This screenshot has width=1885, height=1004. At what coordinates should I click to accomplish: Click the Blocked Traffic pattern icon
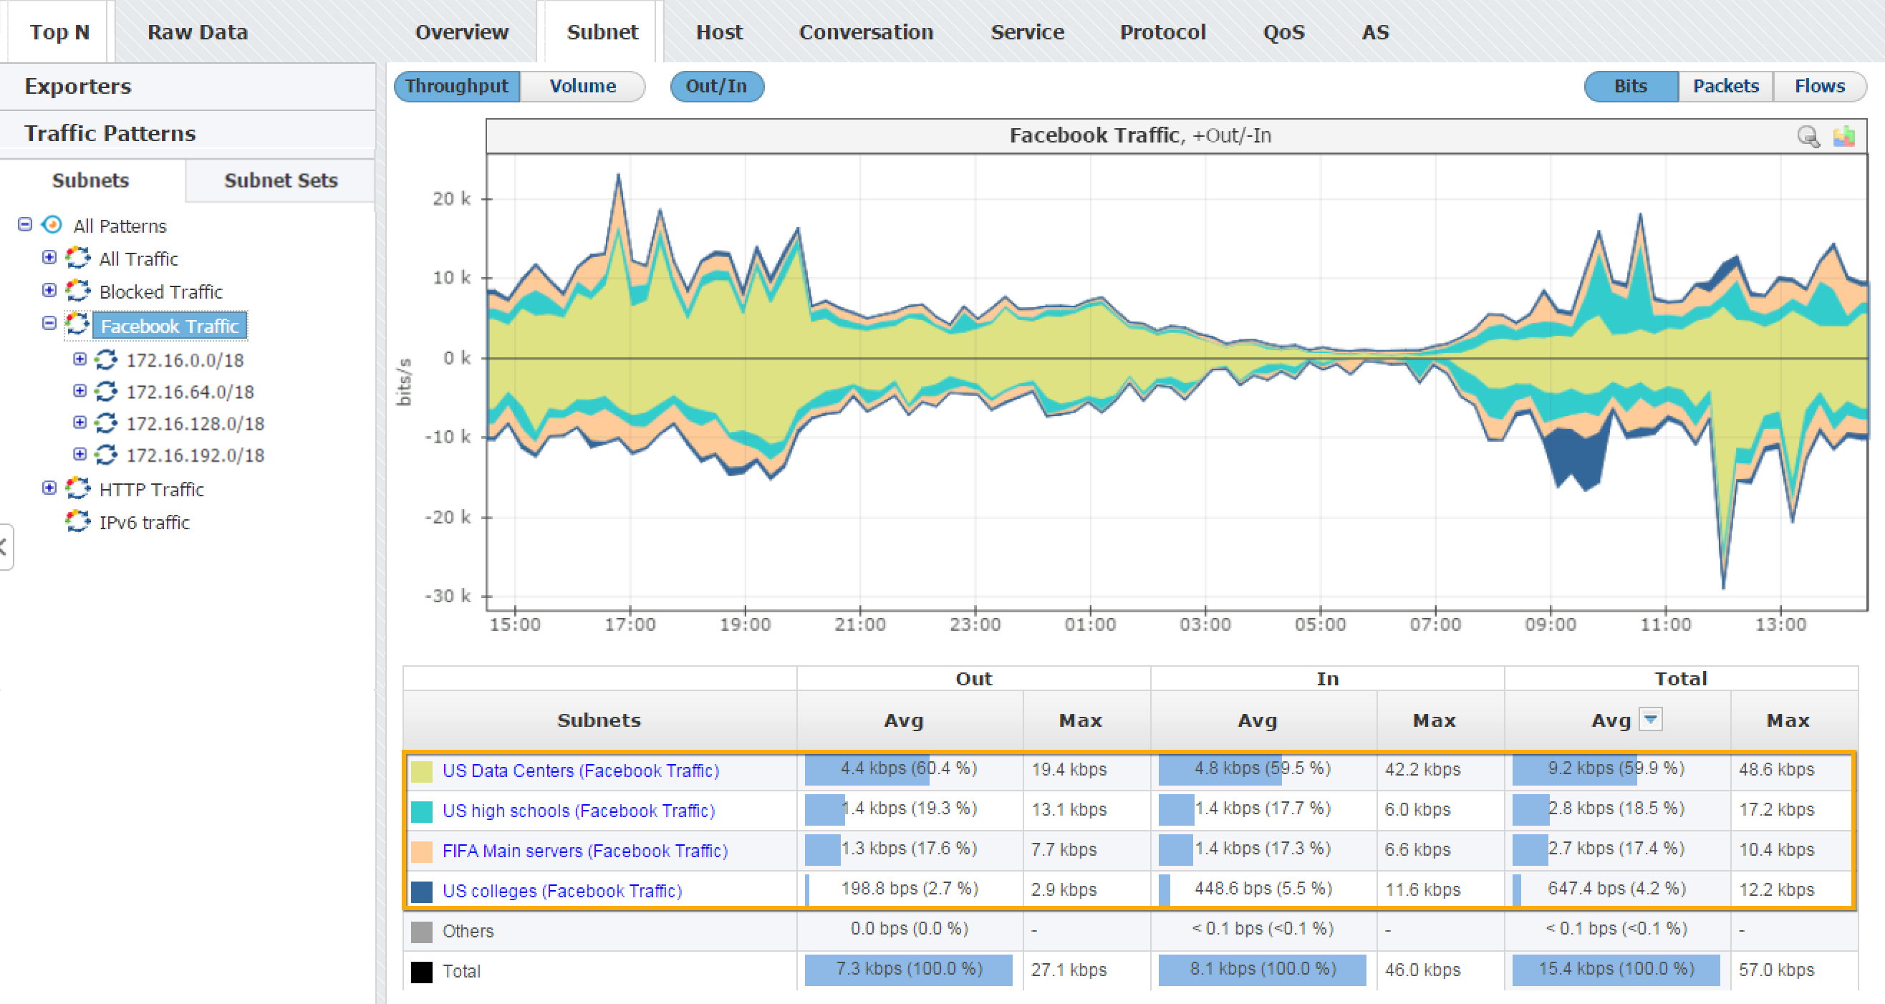(x=77, y=291)
